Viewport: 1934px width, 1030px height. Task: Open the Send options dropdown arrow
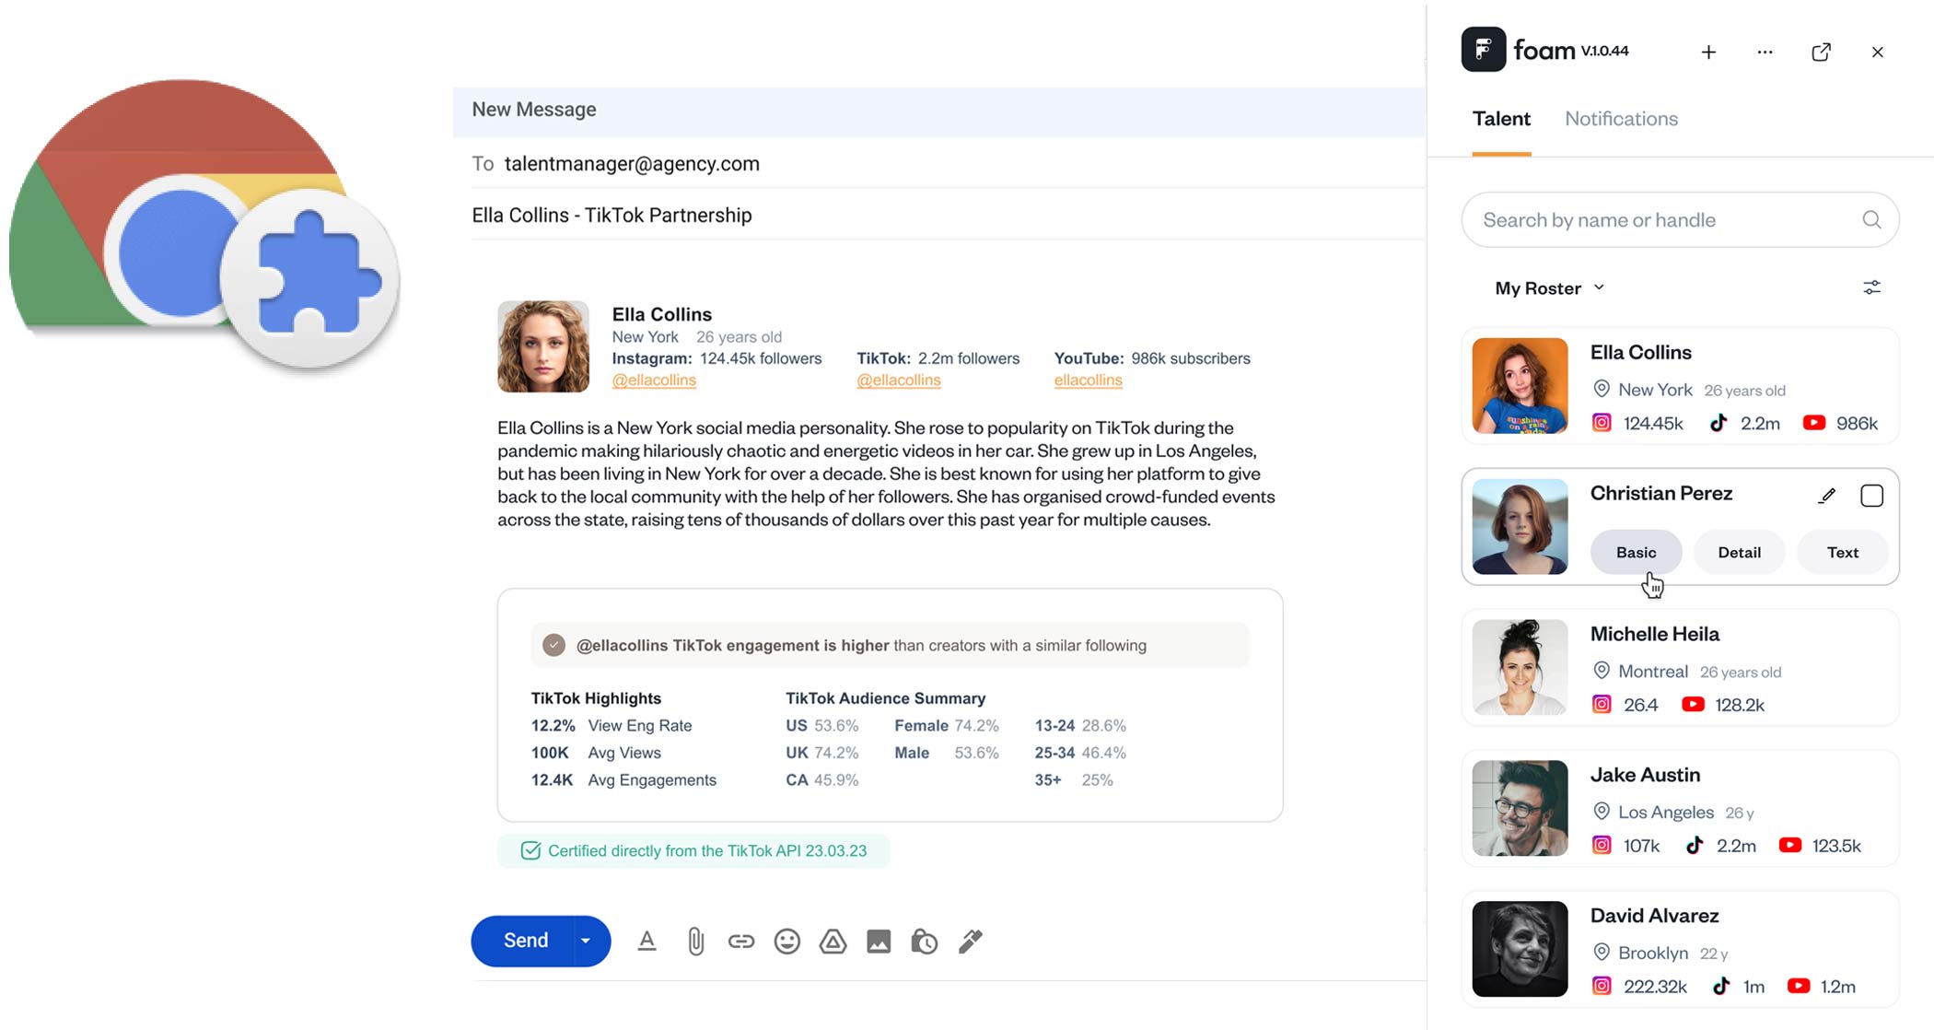point(586,941)
